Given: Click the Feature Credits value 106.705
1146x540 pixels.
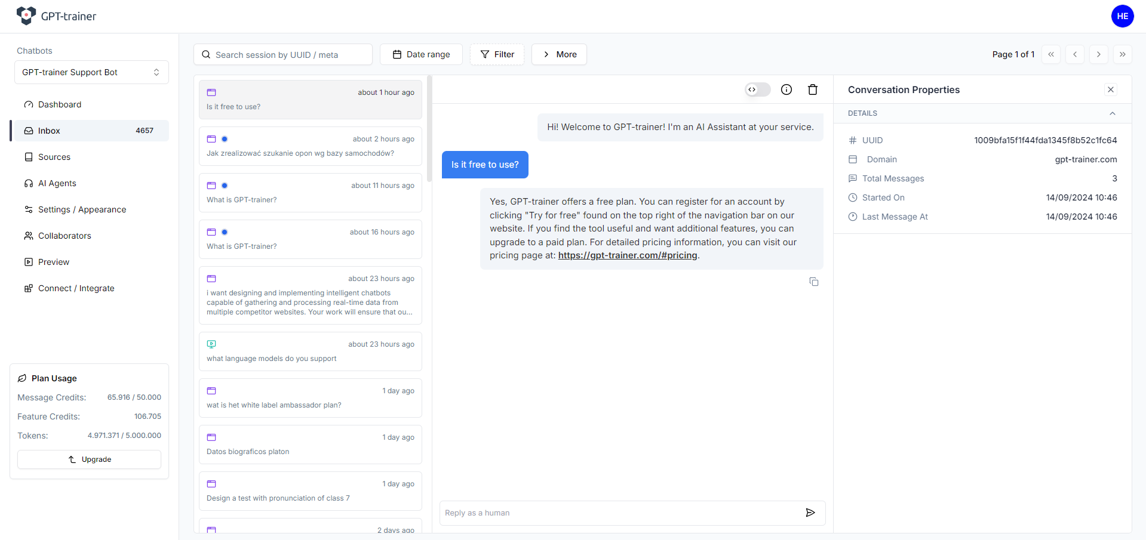Looking at the screenshot, I should 148,416.
